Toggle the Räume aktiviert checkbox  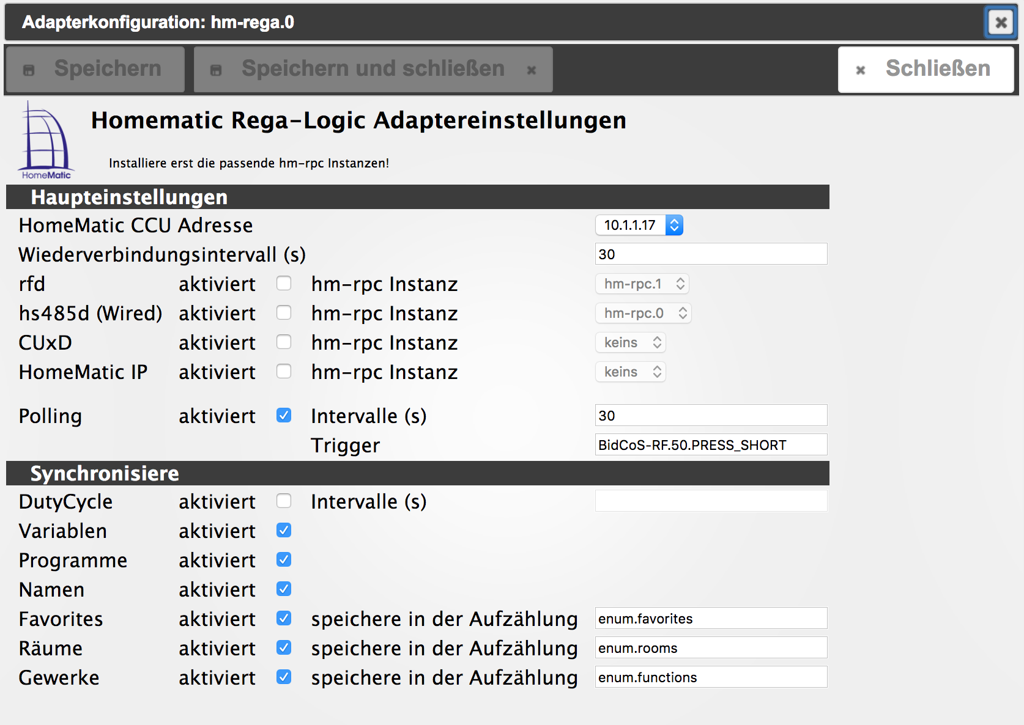(284, 647)
